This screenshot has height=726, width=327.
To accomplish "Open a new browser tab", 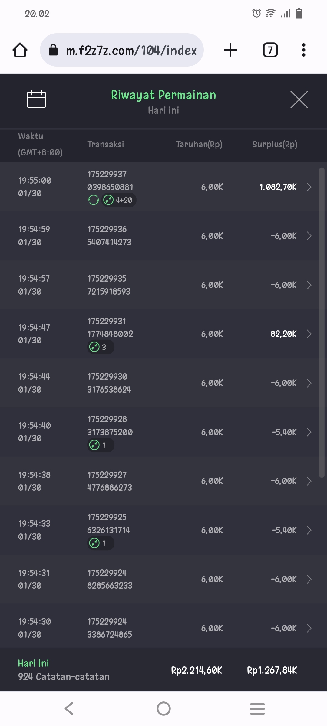I will point(230,50).
